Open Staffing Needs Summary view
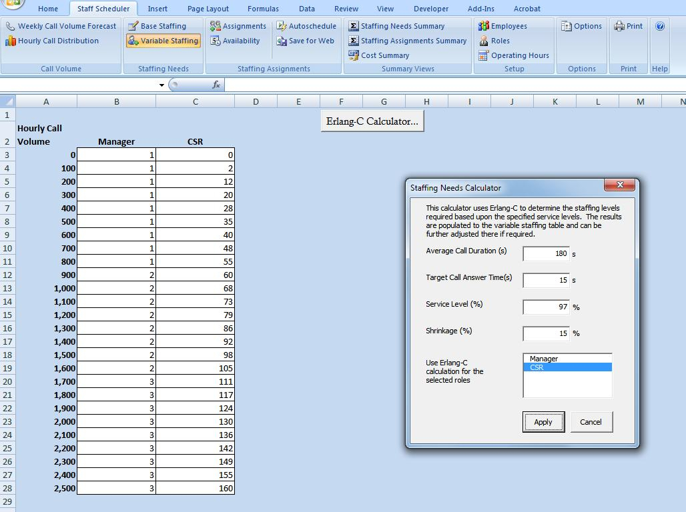This screenshot has width=686, height=512. pos(396,26)
